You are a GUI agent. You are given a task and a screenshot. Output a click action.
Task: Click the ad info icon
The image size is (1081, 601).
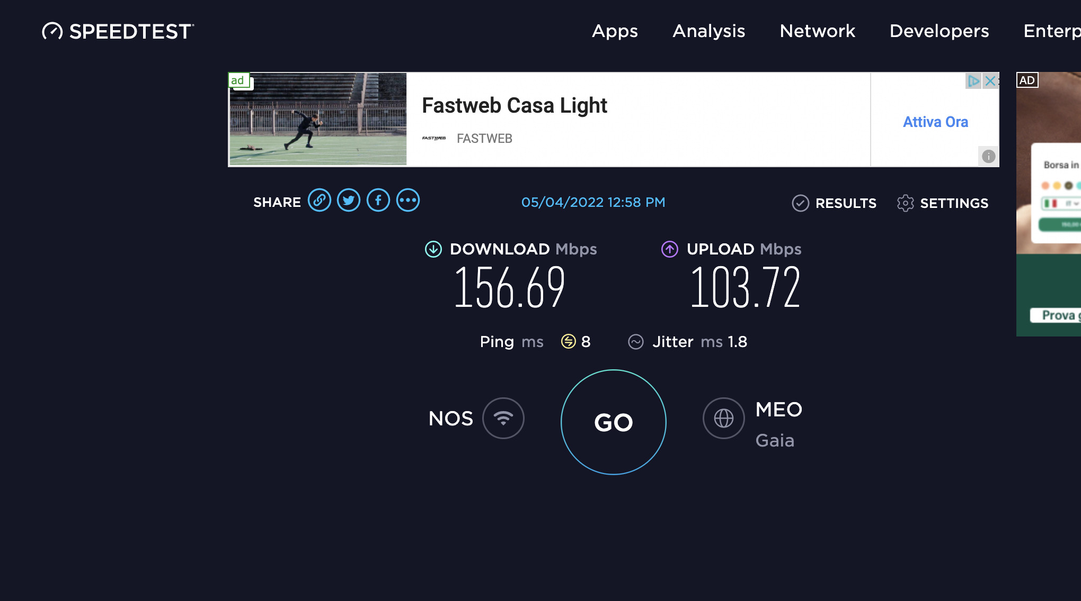tap(988, 156)
